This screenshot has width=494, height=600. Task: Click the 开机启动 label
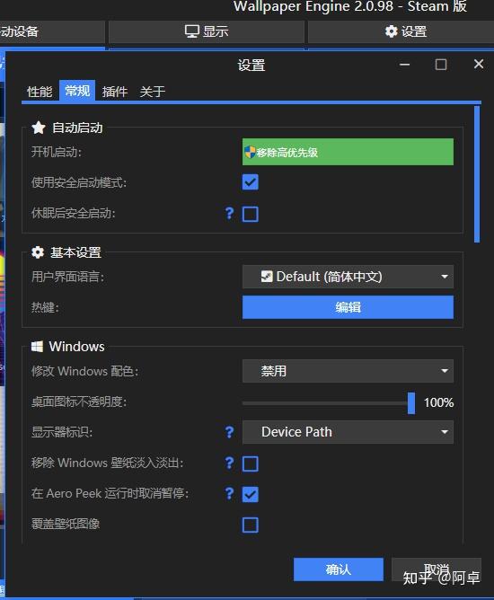point(57,152)
